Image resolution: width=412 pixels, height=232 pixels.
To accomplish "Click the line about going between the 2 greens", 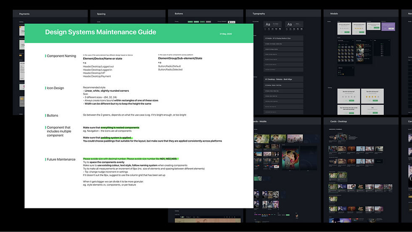I will pyautogui.click(x=135, y=115).
